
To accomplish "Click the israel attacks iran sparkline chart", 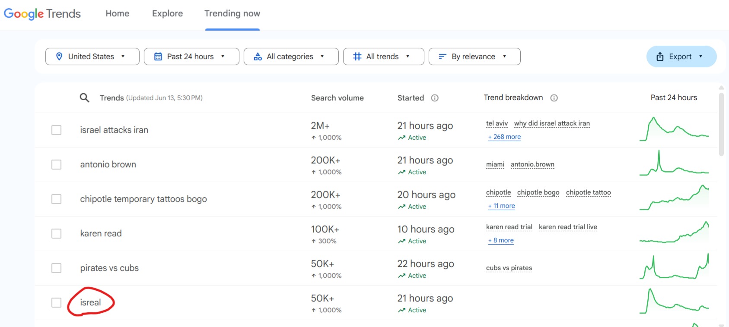I will point(674,129).
